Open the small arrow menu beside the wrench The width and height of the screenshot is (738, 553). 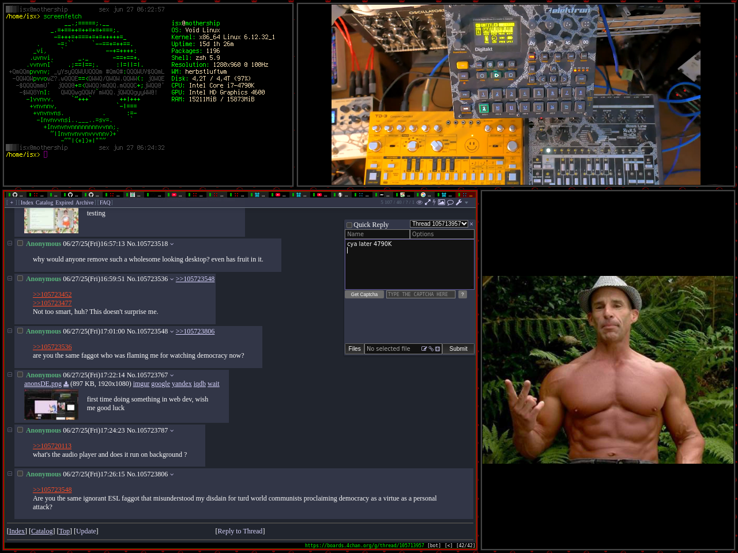pyautogui.click(x=466, y=203)
